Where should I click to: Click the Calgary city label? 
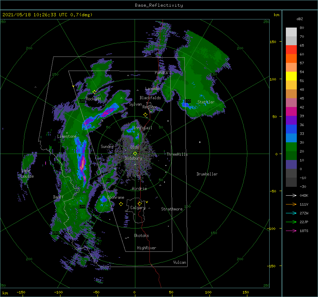pos(138,208)
